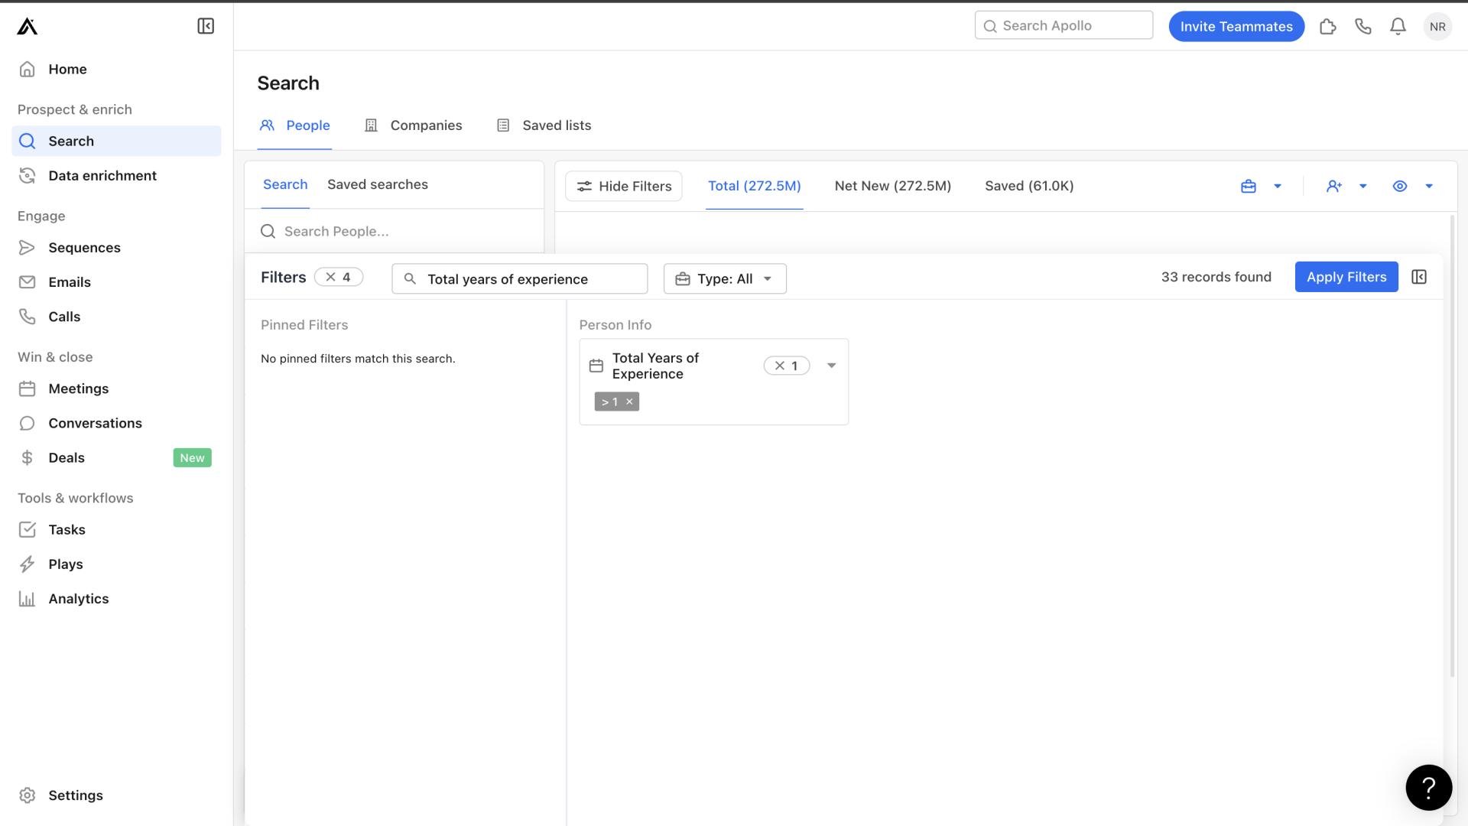Open the Type: All filter dropdown

(724, 278)
